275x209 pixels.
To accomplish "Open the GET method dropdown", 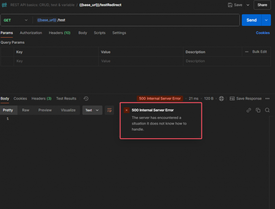I will pyautogui.click(x=15, y=20).
